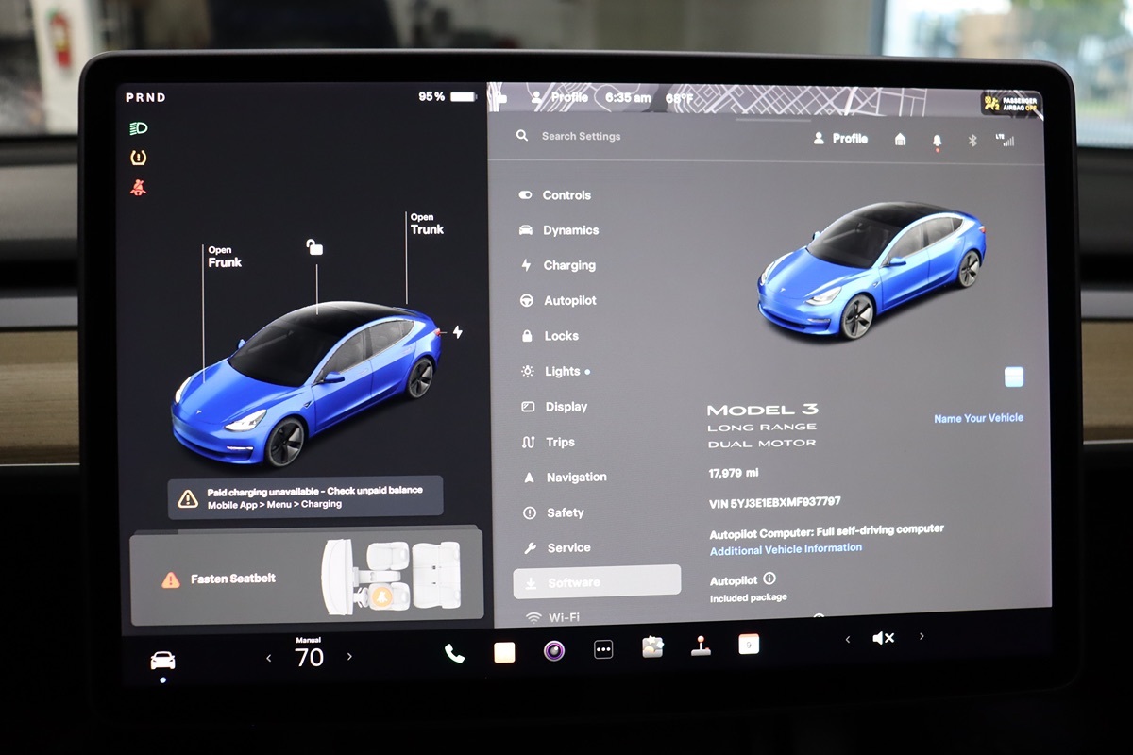The height and width of the screenshot is (755, 1133).
Task: Open notifications bell icon
Action: tap(937, 141)
